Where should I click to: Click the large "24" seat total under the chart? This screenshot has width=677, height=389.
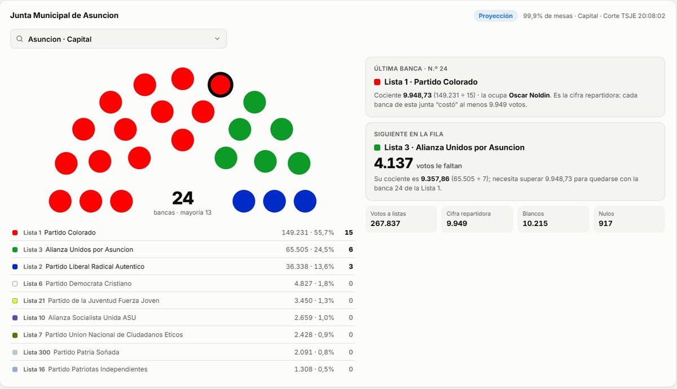[x=183, y=198]
